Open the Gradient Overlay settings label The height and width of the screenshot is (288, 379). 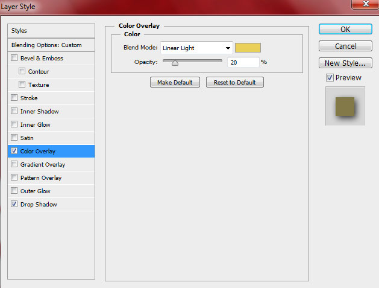(43, 164)
